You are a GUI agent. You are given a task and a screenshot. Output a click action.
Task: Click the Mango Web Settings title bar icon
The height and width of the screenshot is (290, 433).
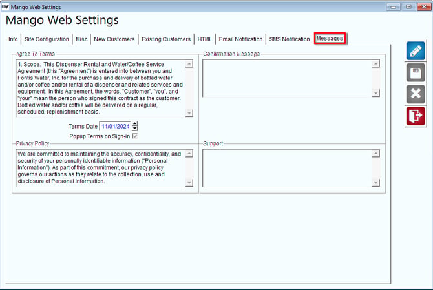click(5, 6)
